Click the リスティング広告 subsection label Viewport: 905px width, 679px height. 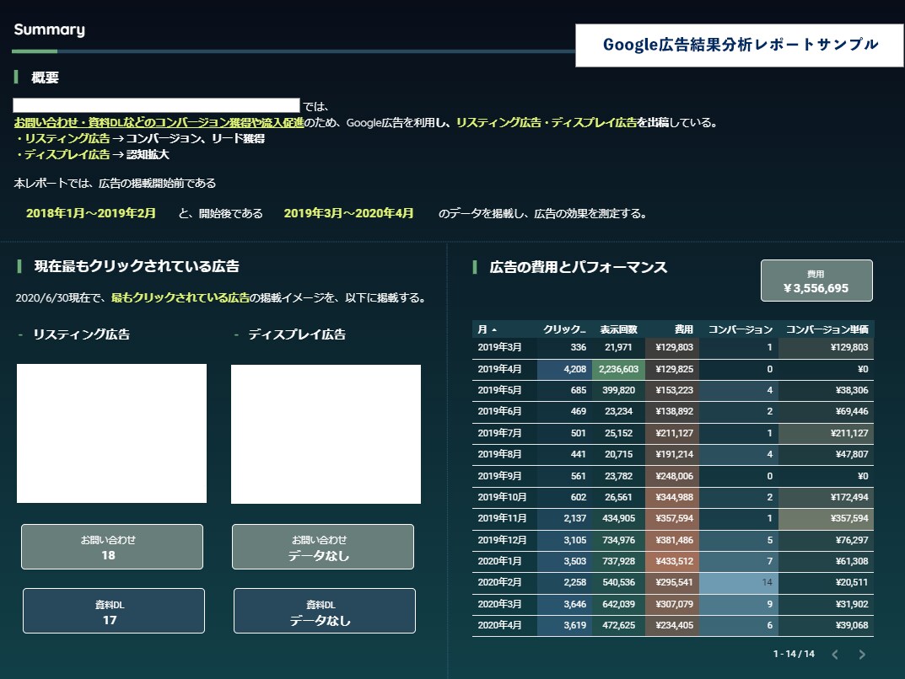point(81,334)
